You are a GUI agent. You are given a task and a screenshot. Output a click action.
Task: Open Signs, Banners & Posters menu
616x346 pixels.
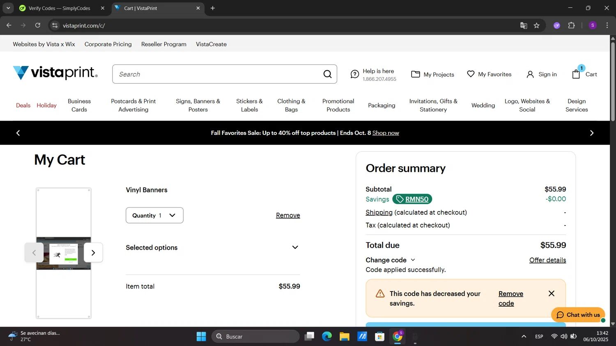point(198,105)
